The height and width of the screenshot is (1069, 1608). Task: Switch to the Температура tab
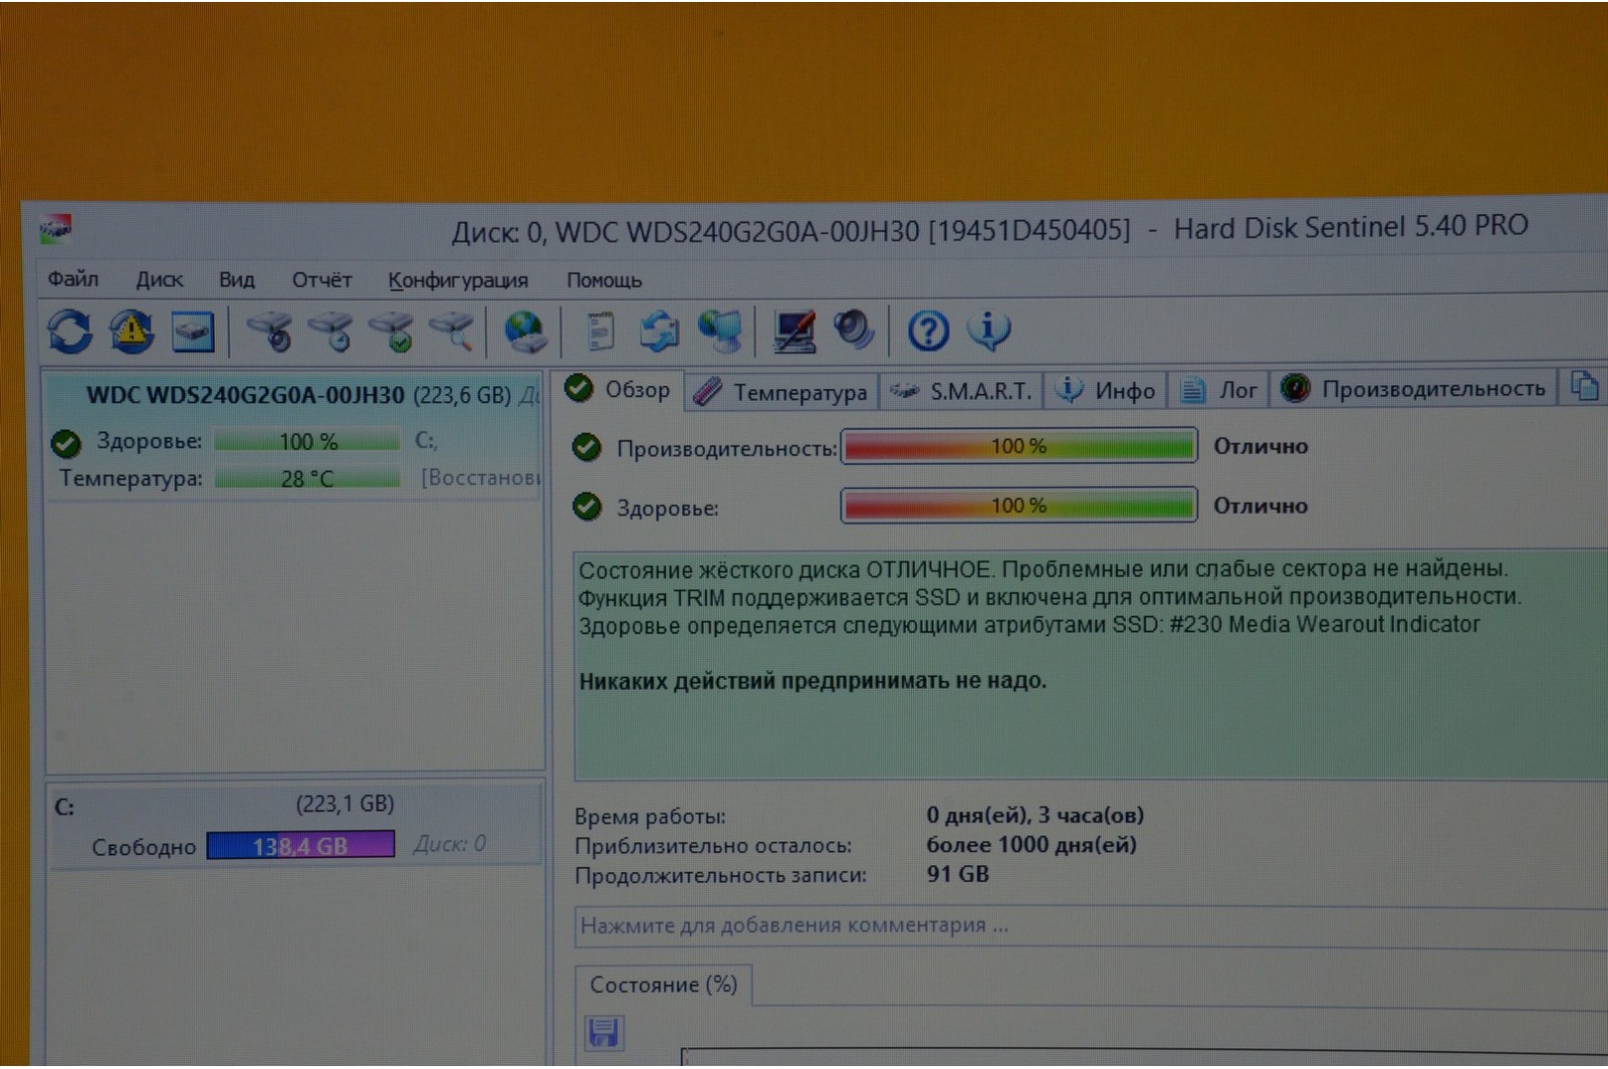coord(781,393)
